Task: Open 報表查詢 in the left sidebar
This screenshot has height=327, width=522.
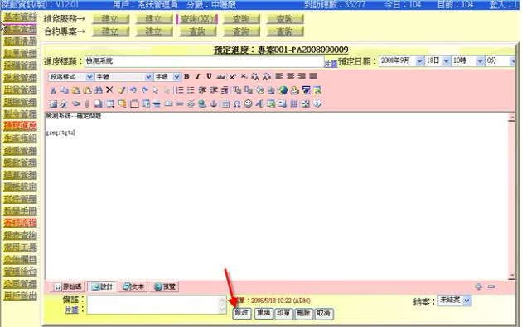Action: point(21,235)
